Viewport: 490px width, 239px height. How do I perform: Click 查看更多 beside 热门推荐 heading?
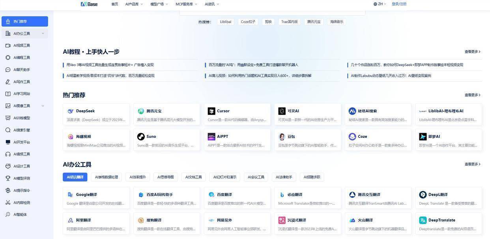pyautogui.click(x=473, y=95)
